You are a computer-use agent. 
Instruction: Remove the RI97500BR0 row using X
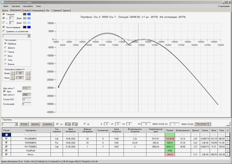coord(227,143)
